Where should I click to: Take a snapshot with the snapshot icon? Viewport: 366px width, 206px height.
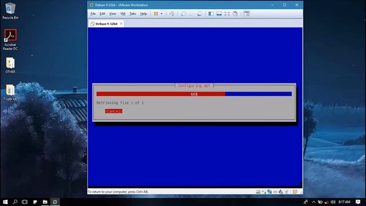(184, 14)
